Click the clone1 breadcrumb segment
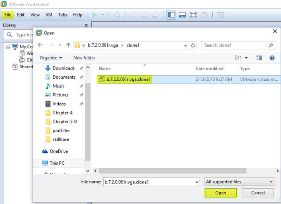The image size is (281, 204). [133, 45]
